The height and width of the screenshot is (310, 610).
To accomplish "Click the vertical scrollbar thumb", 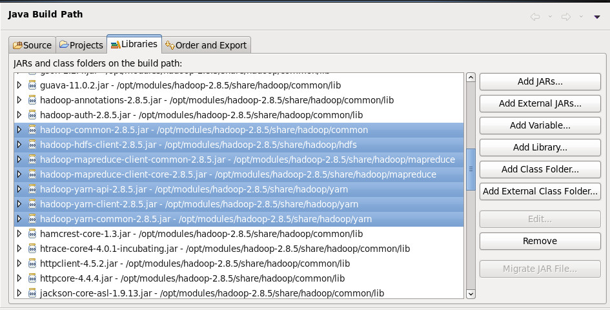I will 471,169.
